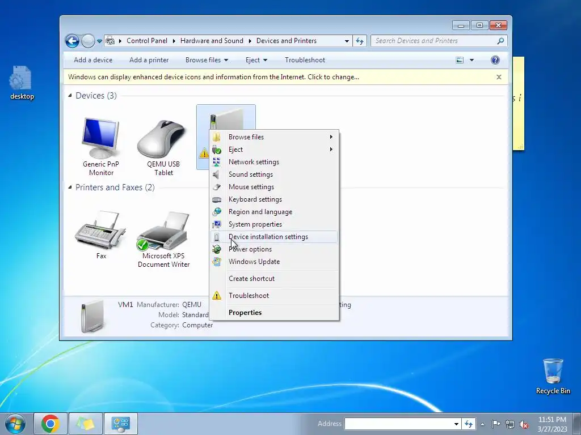
Task: Click the Action Center flag tray icon
Action: [x=496, y=424]
